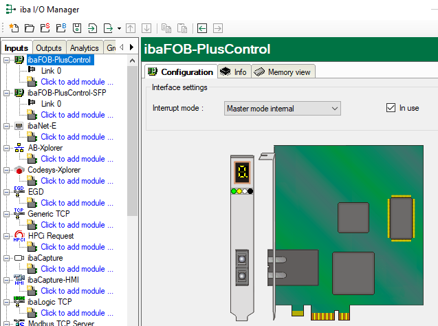
Task: Click the back arrow toolbar icon
Action: point(202,28)
